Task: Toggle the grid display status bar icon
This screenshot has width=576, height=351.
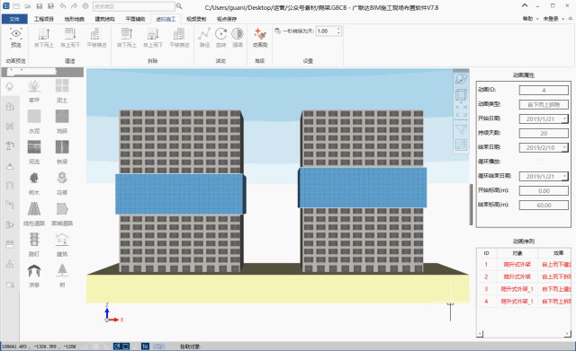Action: pos(95,347)
